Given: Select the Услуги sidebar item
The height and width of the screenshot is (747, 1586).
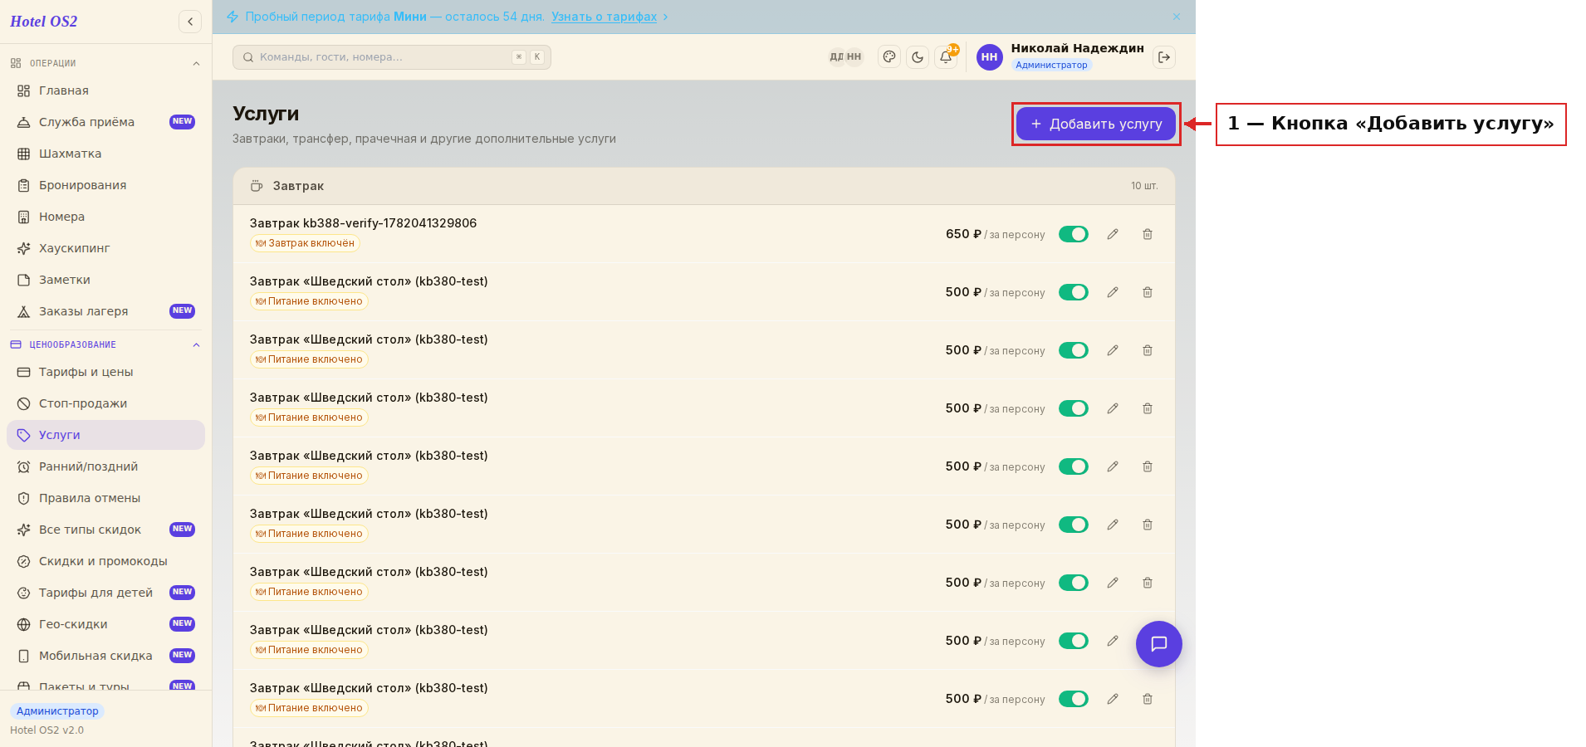Looking at the screenshot, I should click(105, 435).
